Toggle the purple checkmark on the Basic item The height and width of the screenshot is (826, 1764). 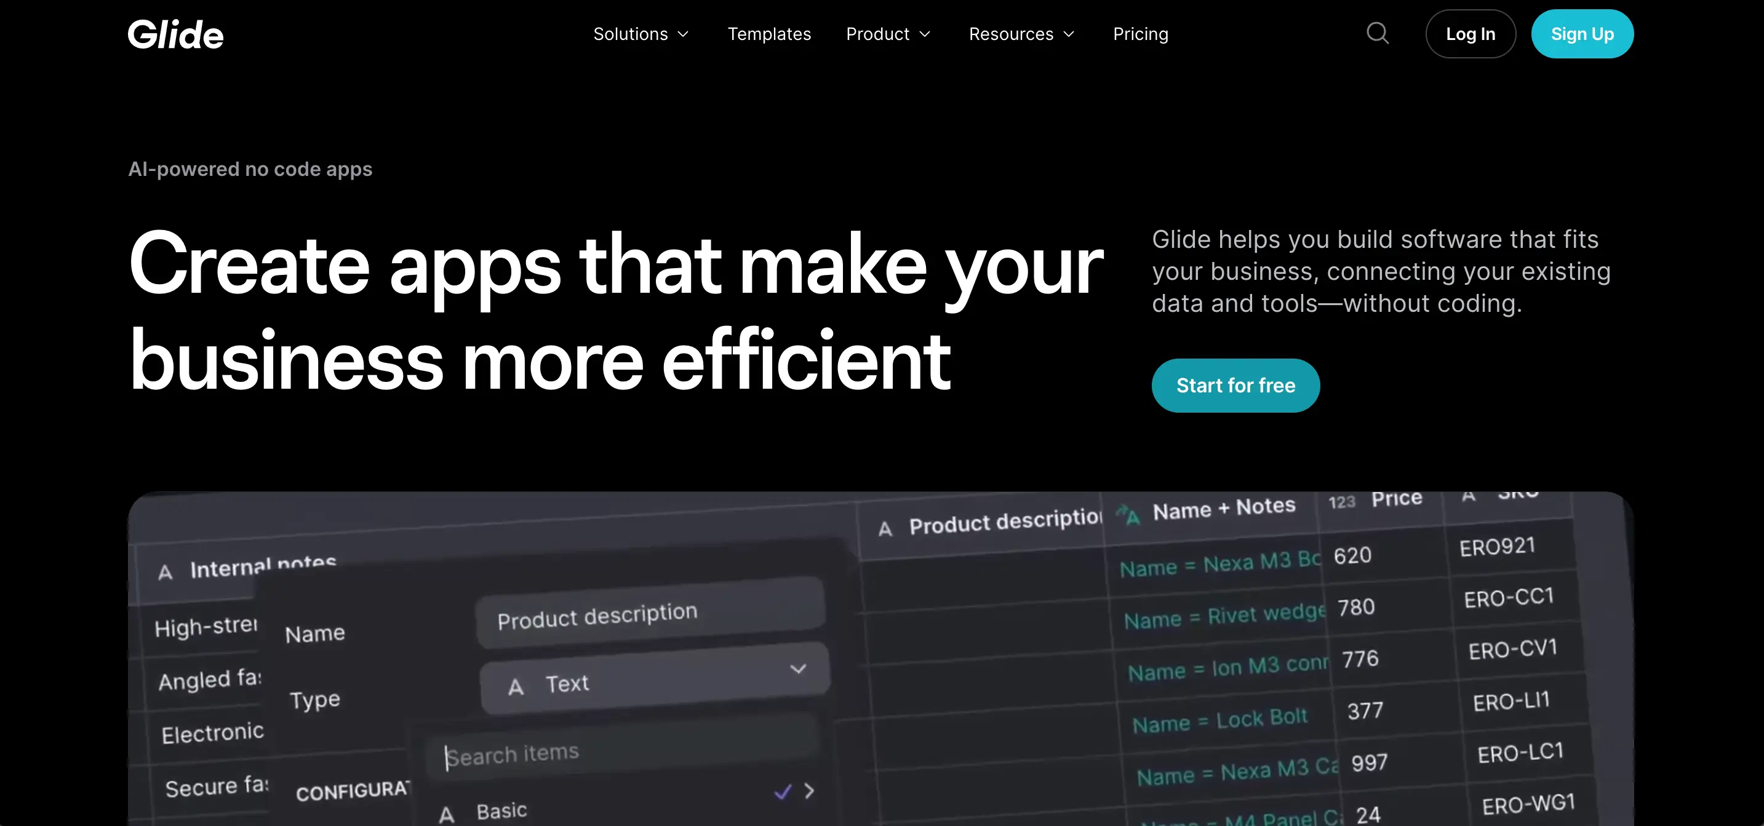(781, 792)
